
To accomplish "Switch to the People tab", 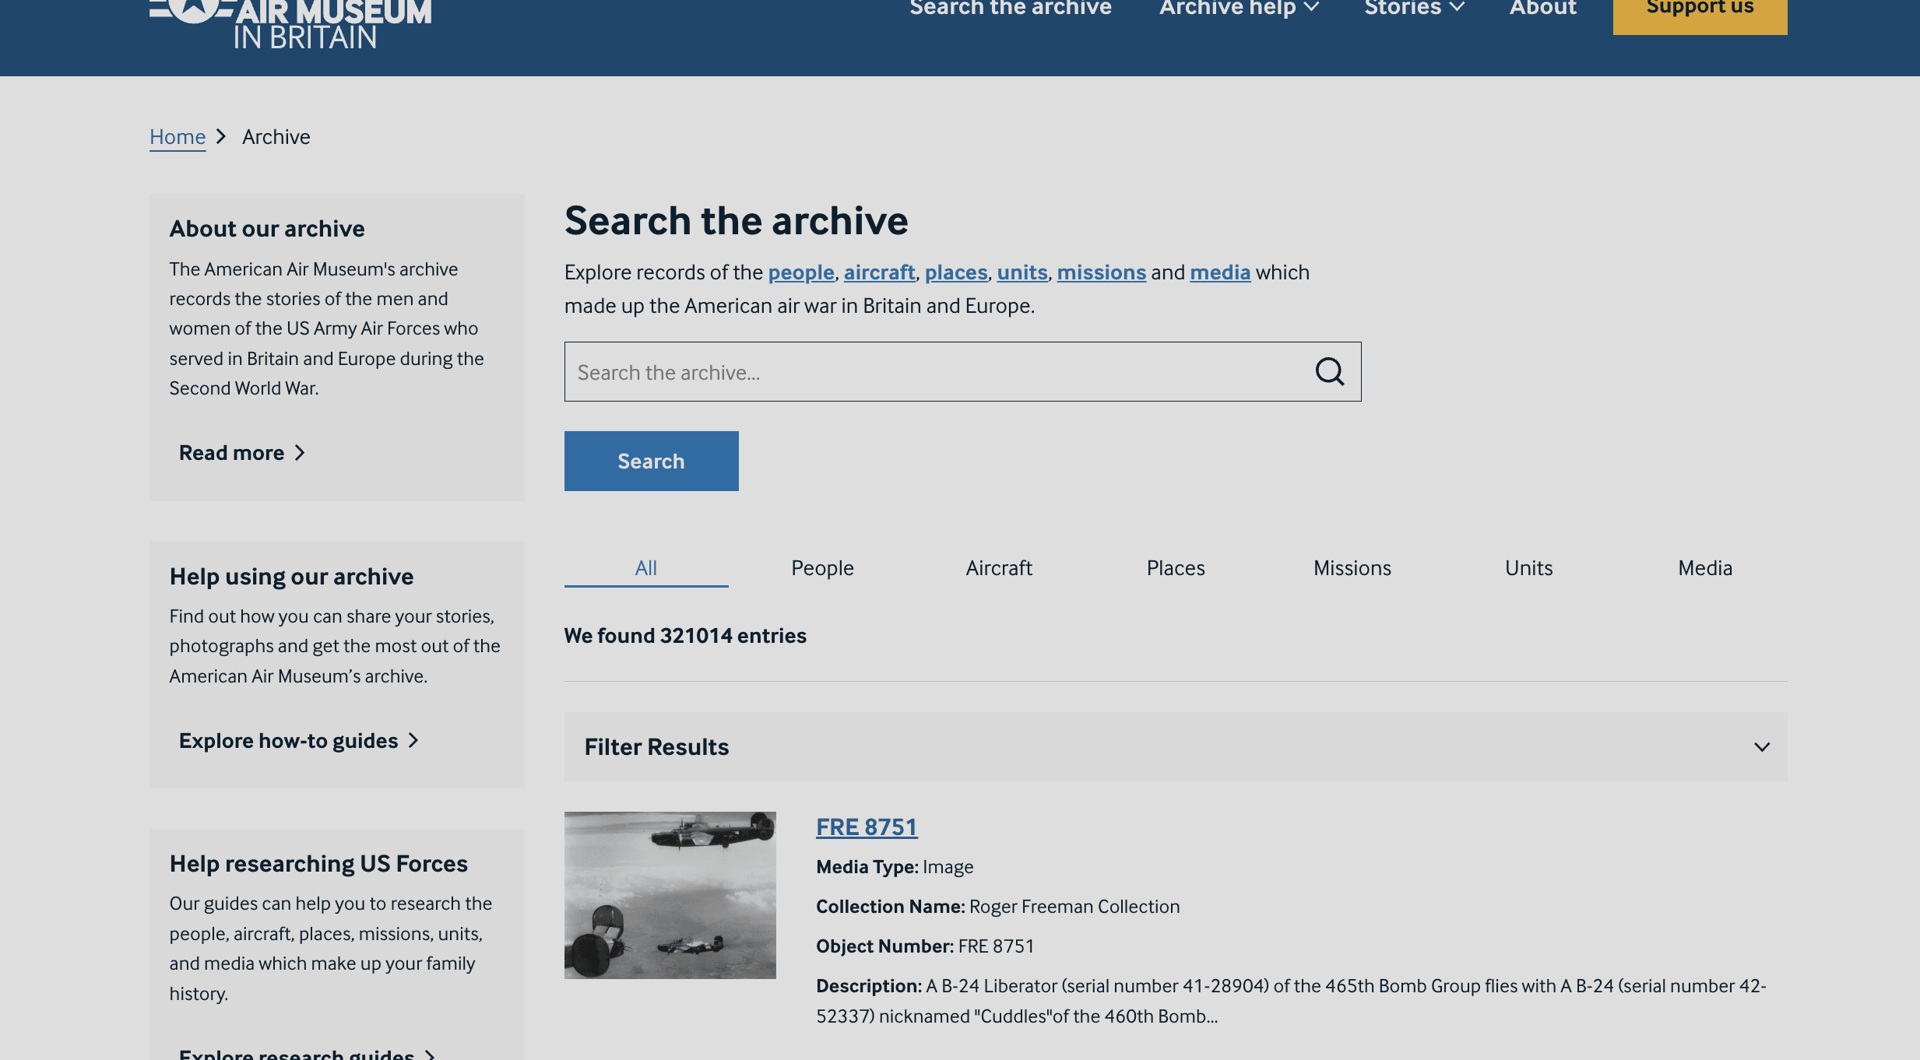I will (x=822, y=568).
